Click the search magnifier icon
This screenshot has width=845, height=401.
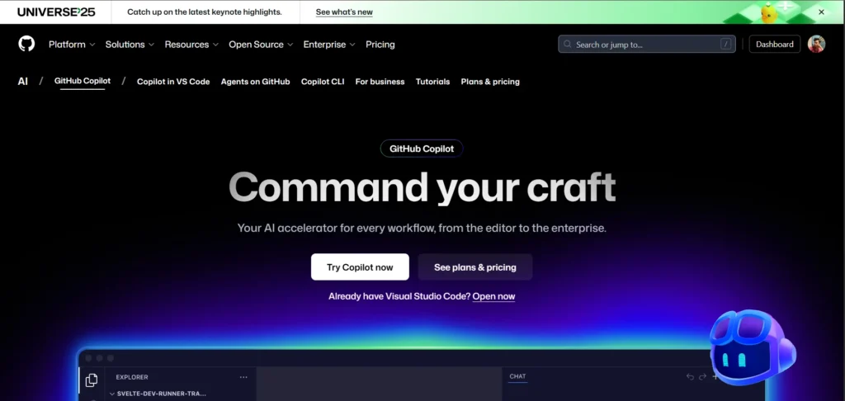click(x=567, y=45)
